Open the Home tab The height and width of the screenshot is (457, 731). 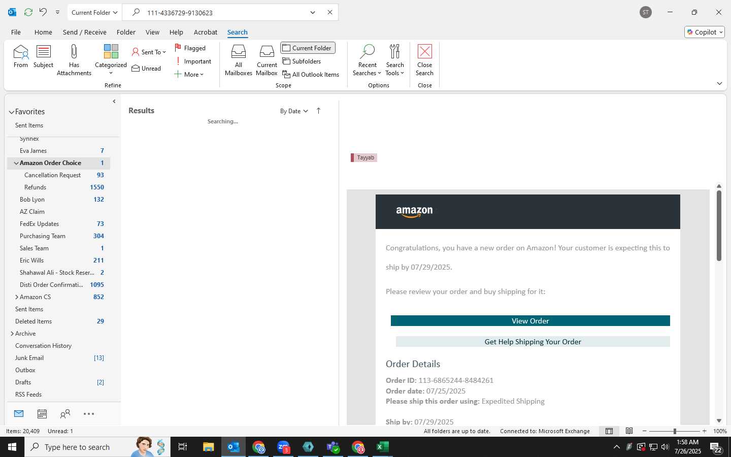[43, 32]
